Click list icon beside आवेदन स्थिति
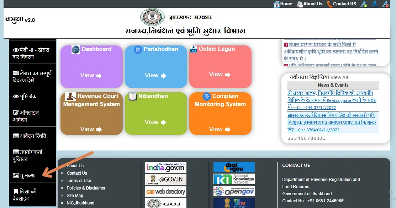This screenshot has height=208, width=396. pyautogui.click(x=16, y=136)
